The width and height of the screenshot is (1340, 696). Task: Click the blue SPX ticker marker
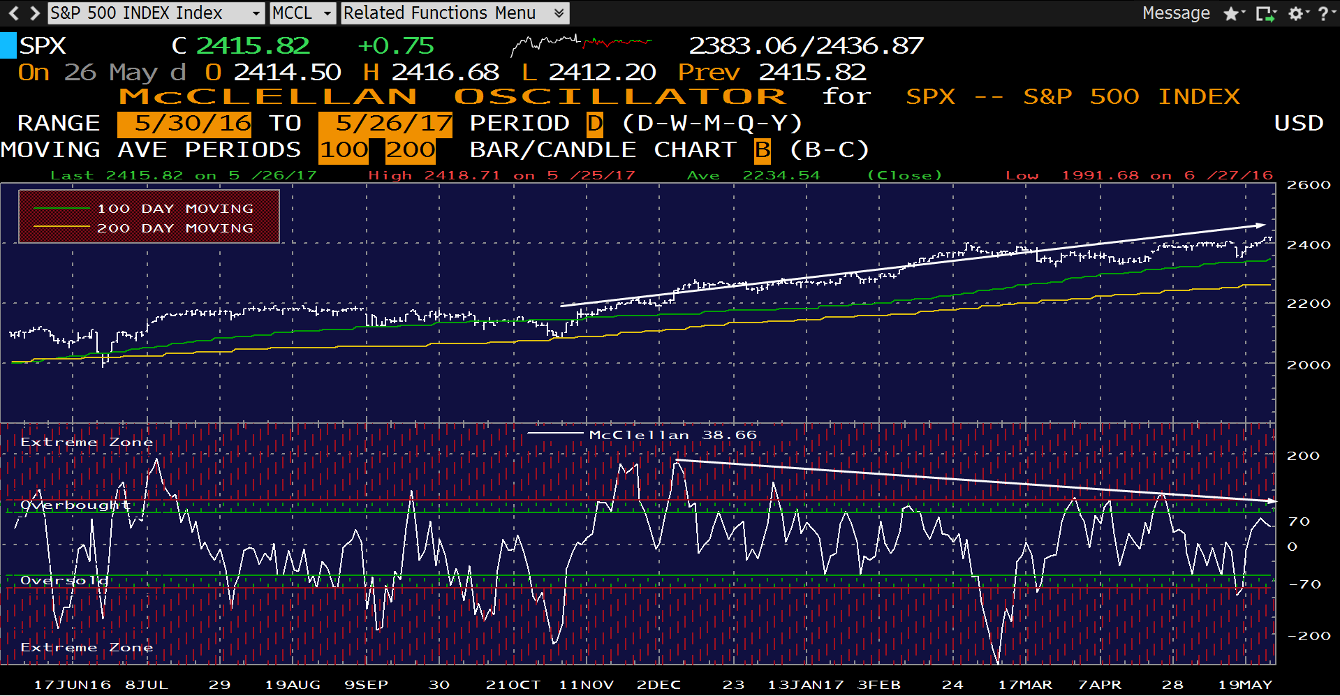click(x=8, y=45)
